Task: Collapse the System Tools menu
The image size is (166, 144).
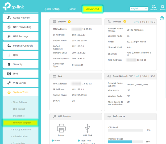Action: (x=20, y=92)
